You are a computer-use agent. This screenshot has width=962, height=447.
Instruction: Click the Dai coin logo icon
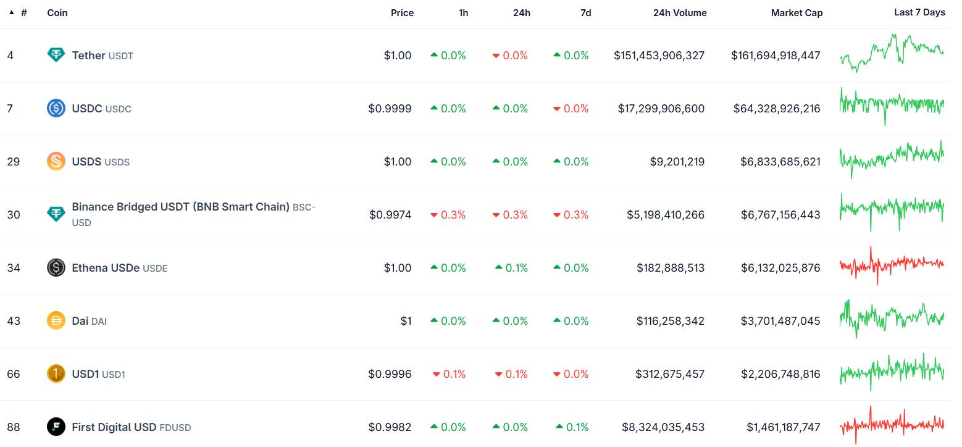tap(56, 321)
